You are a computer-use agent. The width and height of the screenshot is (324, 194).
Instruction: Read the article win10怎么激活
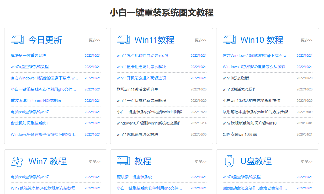point(236,78)
